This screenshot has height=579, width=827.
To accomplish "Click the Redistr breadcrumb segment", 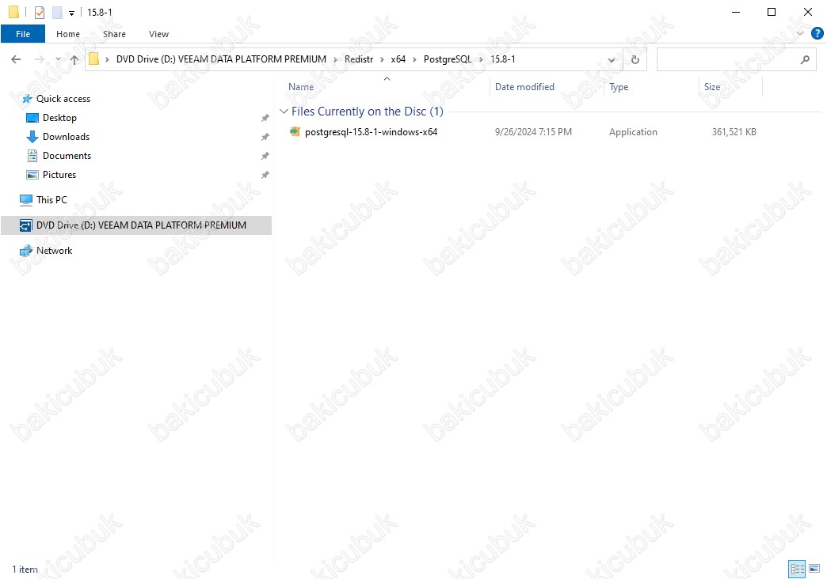I will coord(359,59).
